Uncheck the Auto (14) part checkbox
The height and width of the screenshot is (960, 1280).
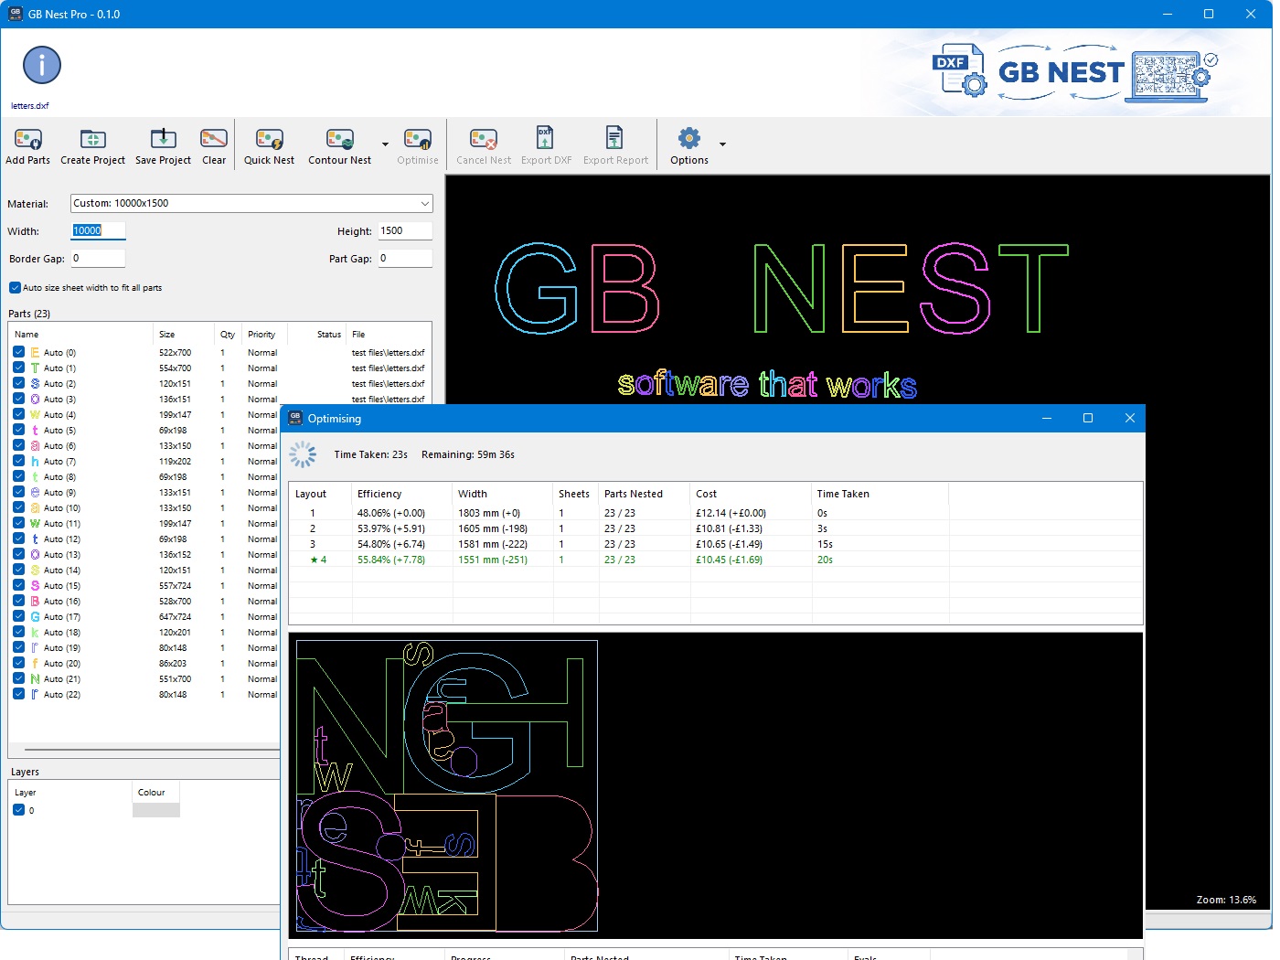pos(18,570)
